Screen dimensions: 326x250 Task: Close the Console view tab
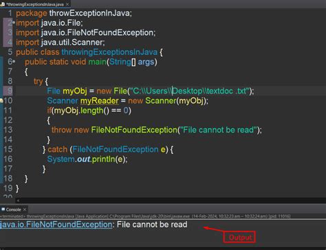(x=25, y=209)
